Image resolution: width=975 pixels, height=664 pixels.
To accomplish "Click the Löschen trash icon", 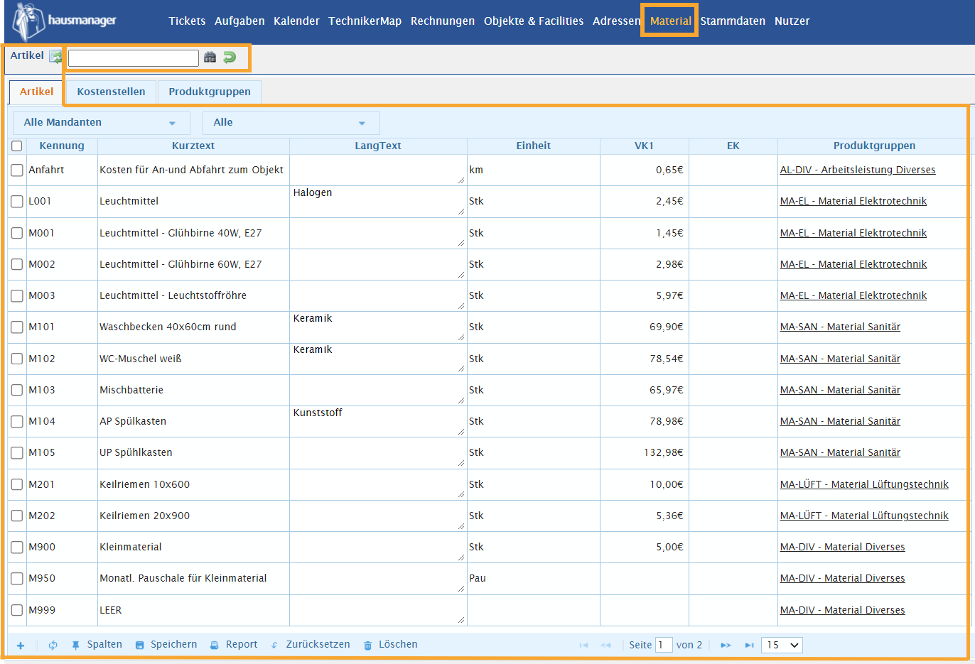I will (367, 646).
